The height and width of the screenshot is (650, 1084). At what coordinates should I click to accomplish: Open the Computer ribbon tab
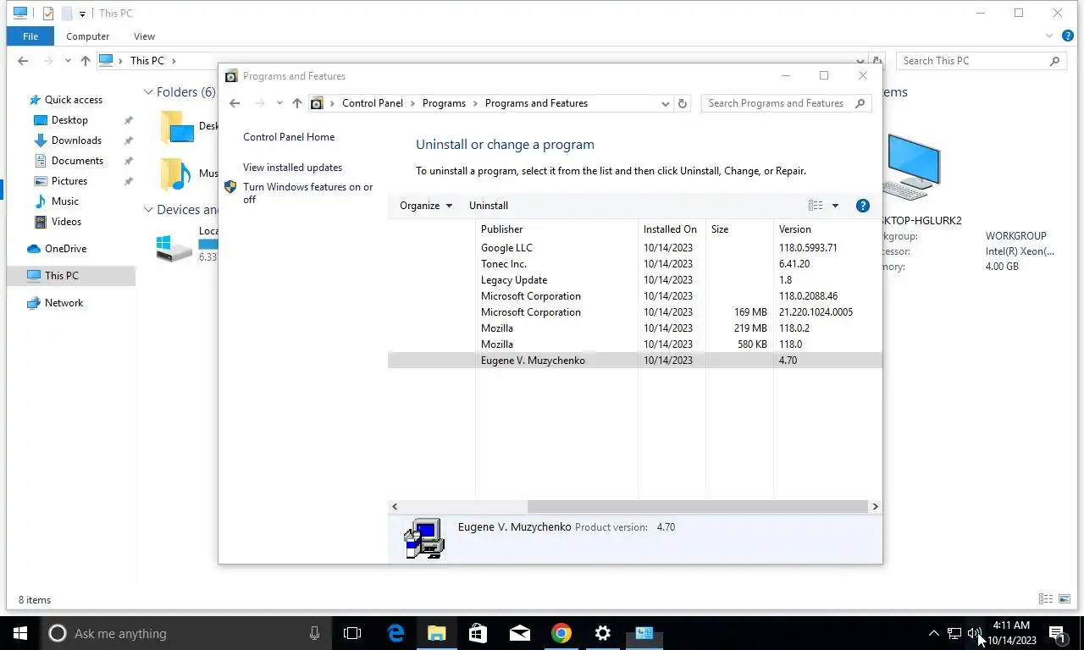coord(88,36)
